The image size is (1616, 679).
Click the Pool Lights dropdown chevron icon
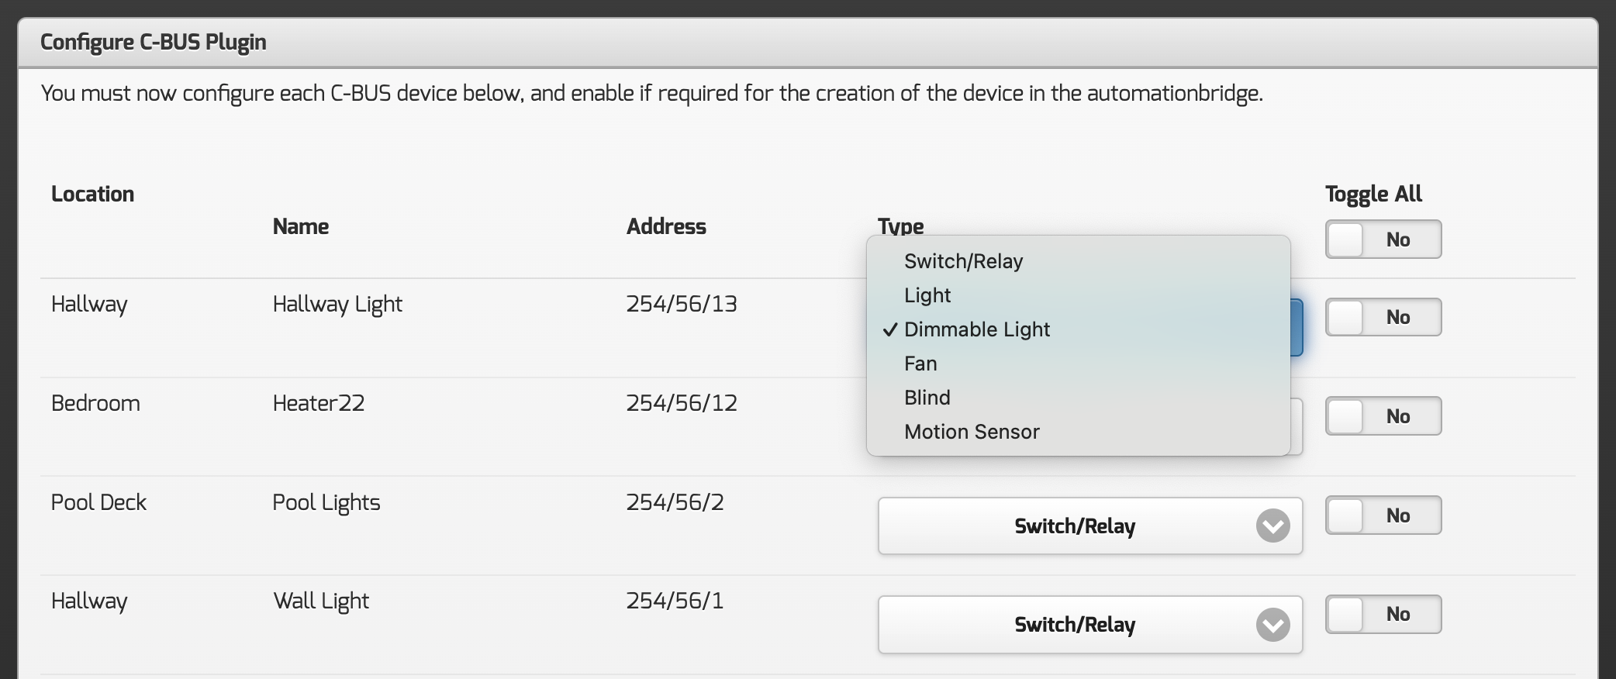(x=1272, y=526)
